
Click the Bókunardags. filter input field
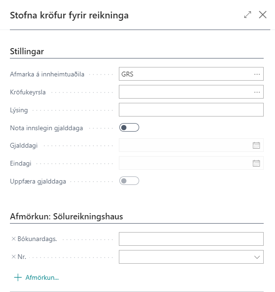(x=191, y=239)
